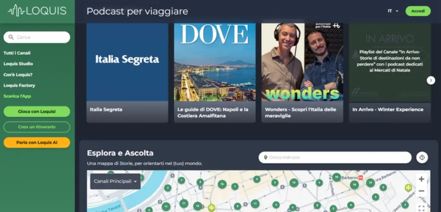The width and height of the screenshot is (441, 212).
Task: Locate me with the round geolocation button
Action: click(x=422, y=157)
